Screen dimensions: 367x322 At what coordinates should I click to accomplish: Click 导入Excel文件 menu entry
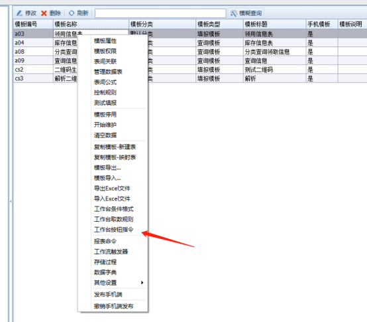click(112, 199)
